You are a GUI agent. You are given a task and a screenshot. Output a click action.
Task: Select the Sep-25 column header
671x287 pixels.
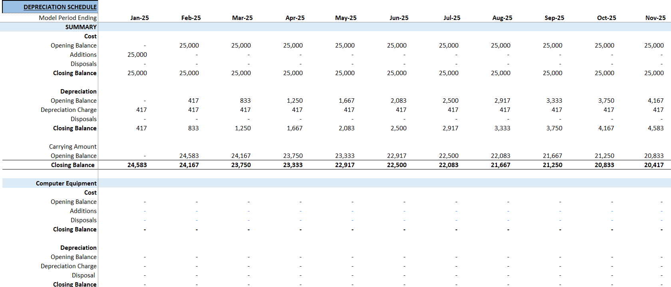(x=554, y=18)
